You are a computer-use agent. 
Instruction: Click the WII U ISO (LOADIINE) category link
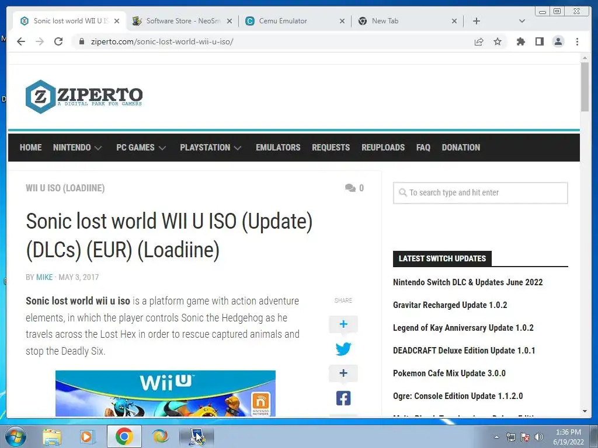point(65,188)
